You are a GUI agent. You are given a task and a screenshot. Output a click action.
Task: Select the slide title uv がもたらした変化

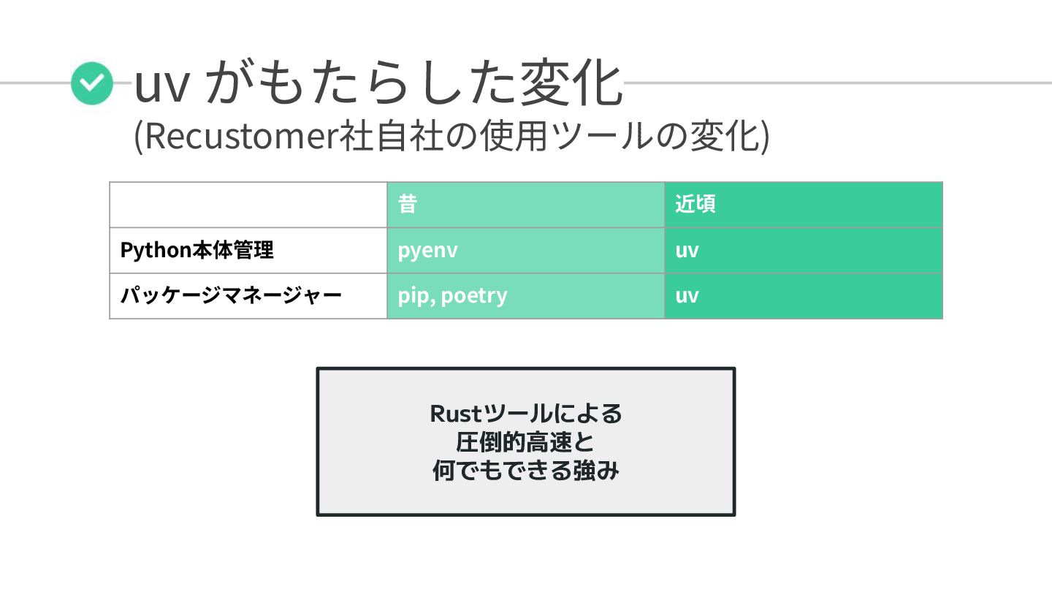(x=378, y=83)
